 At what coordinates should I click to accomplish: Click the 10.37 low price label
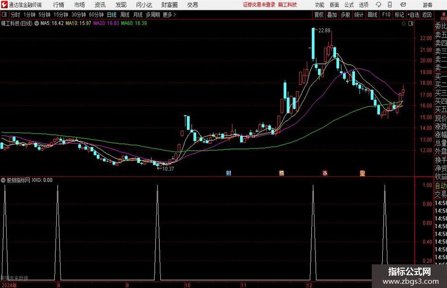tap(168, 169)
